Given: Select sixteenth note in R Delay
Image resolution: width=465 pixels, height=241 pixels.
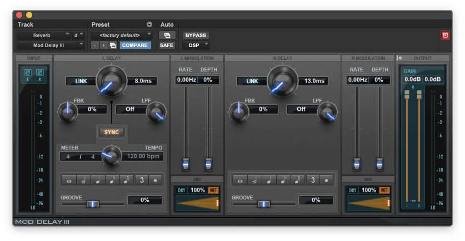Looking at the screenshot, I should tap(298, 180).
